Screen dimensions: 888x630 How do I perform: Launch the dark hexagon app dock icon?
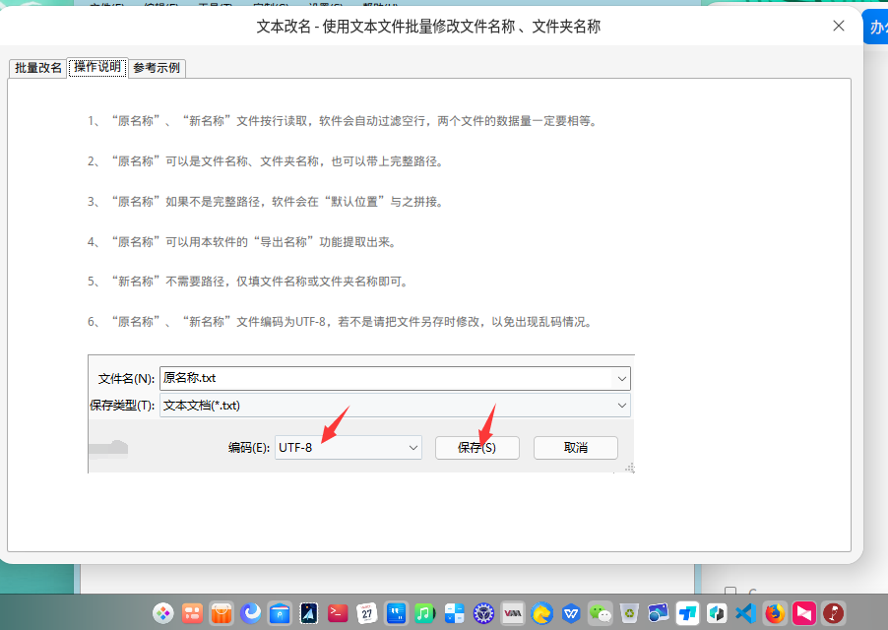[x=717, y=613]
